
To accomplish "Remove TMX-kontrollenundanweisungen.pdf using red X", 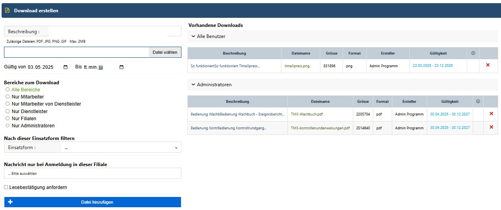I will [x=491, y=127].
